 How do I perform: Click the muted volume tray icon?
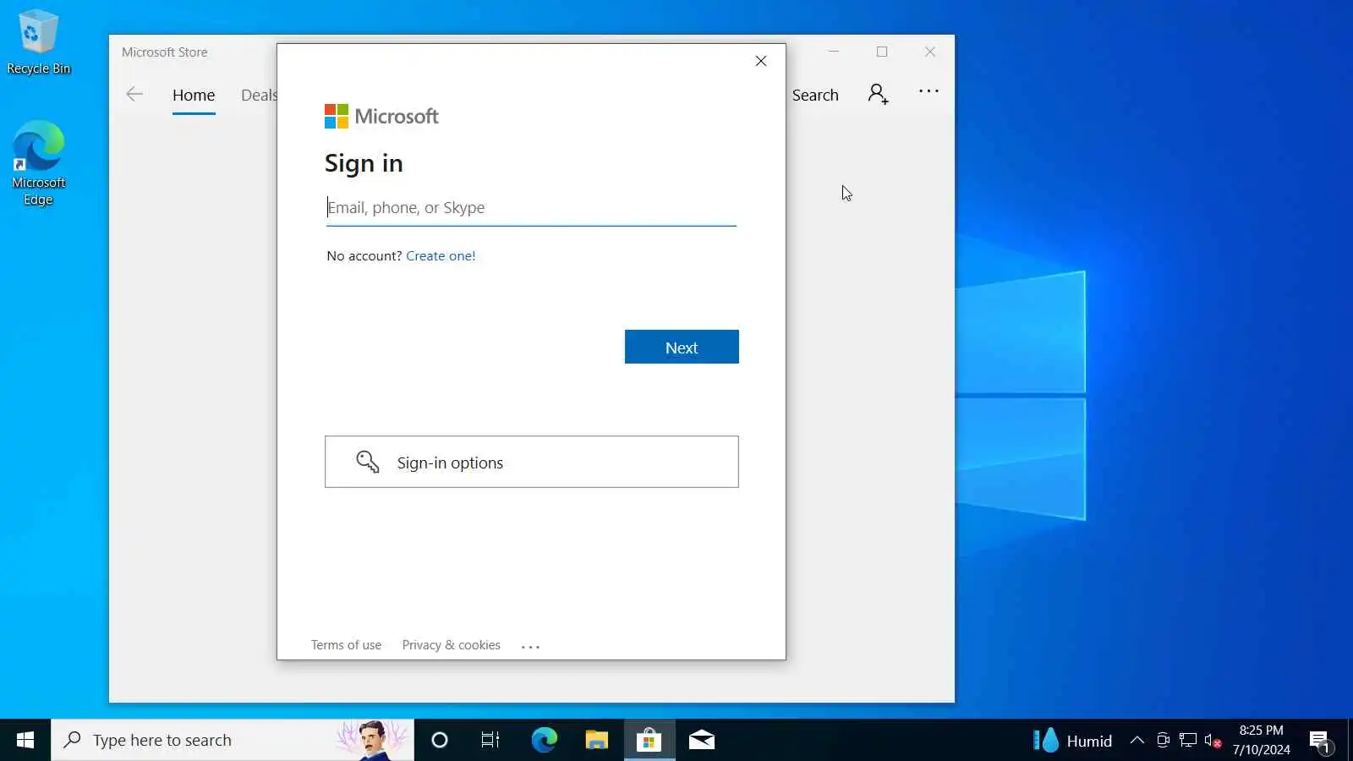(1213, 741)
